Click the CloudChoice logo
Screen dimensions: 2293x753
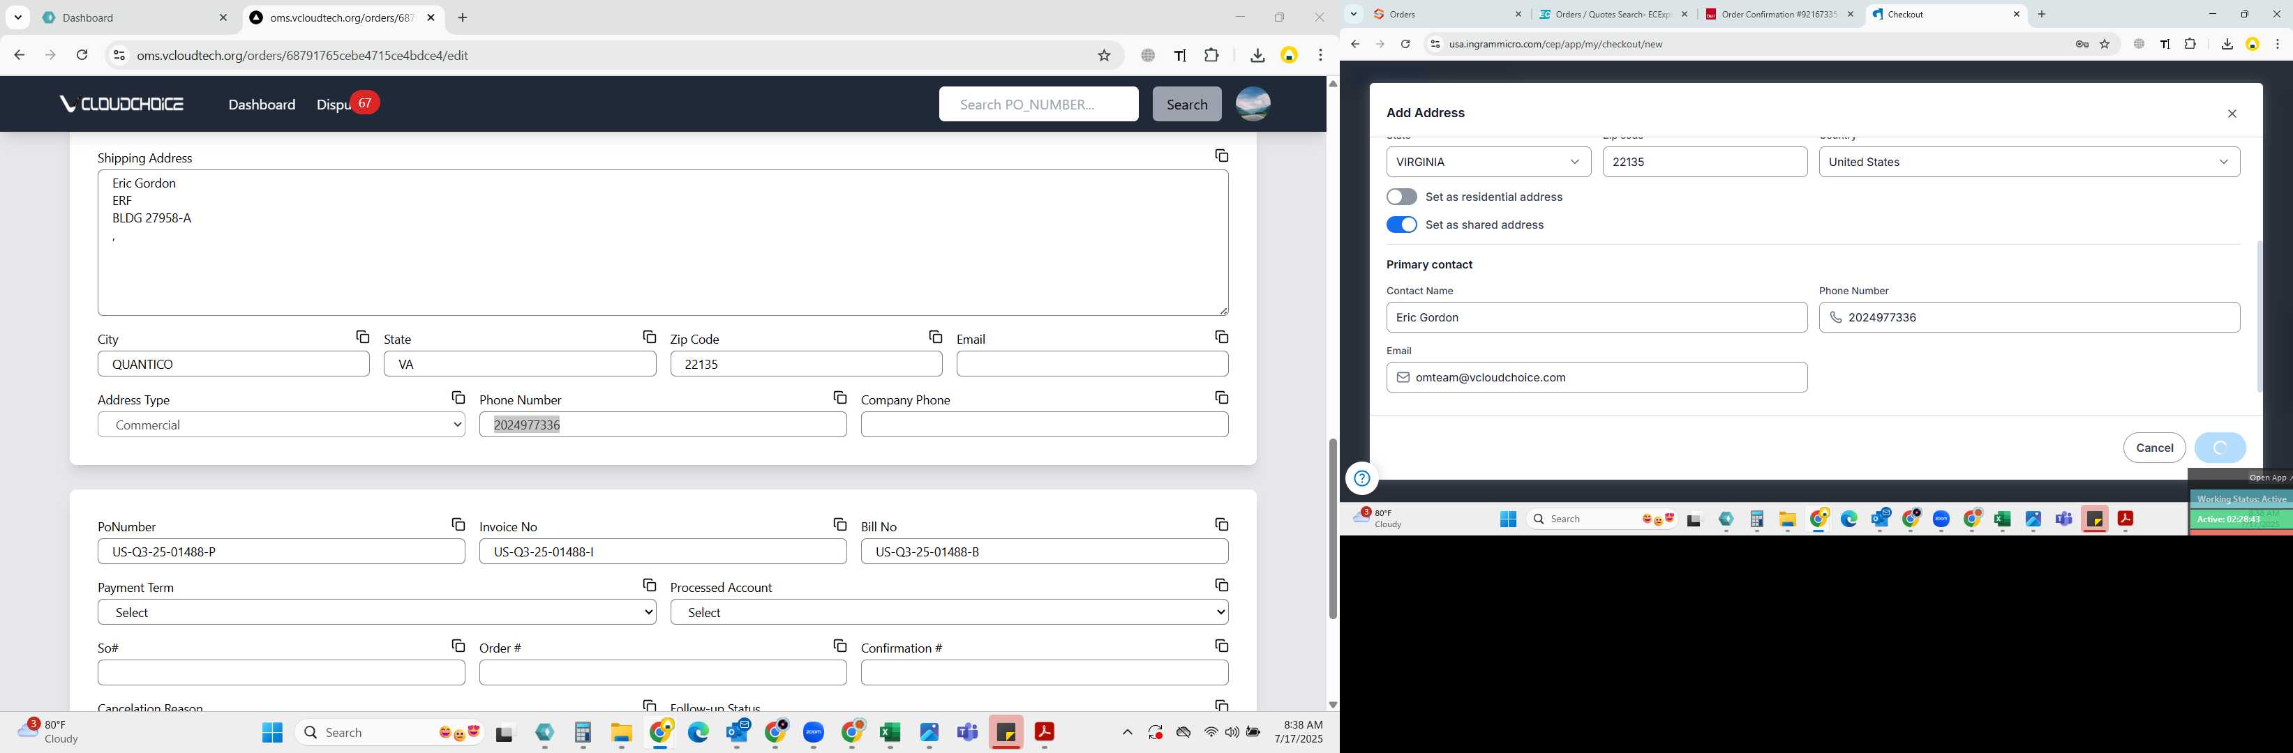click(121, 104)
